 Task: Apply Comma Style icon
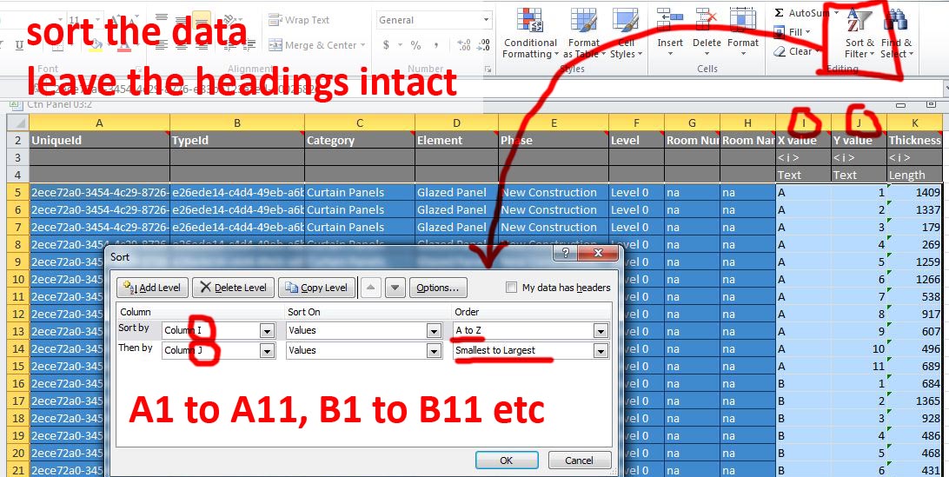point(436,45)
